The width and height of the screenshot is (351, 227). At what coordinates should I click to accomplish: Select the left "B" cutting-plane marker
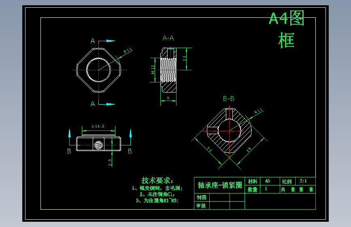(69, 151)
